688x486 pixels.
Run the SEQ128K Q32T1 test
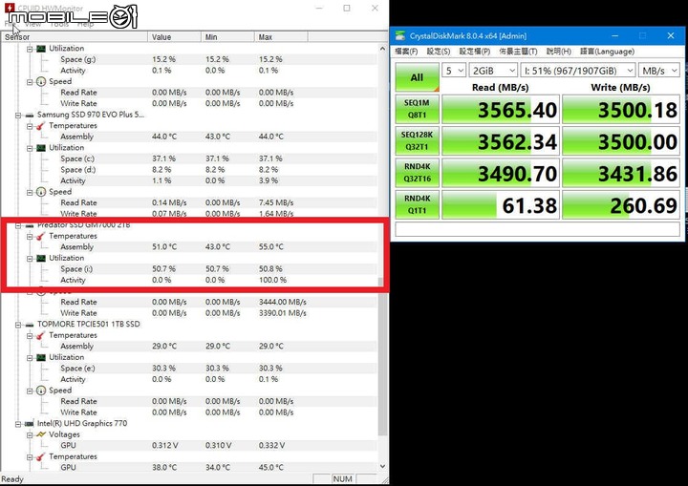click(x=417, y=140)
